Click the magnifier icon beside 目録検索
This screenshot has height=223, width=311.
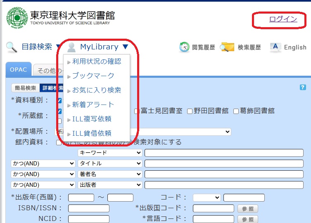pos(11,47)
